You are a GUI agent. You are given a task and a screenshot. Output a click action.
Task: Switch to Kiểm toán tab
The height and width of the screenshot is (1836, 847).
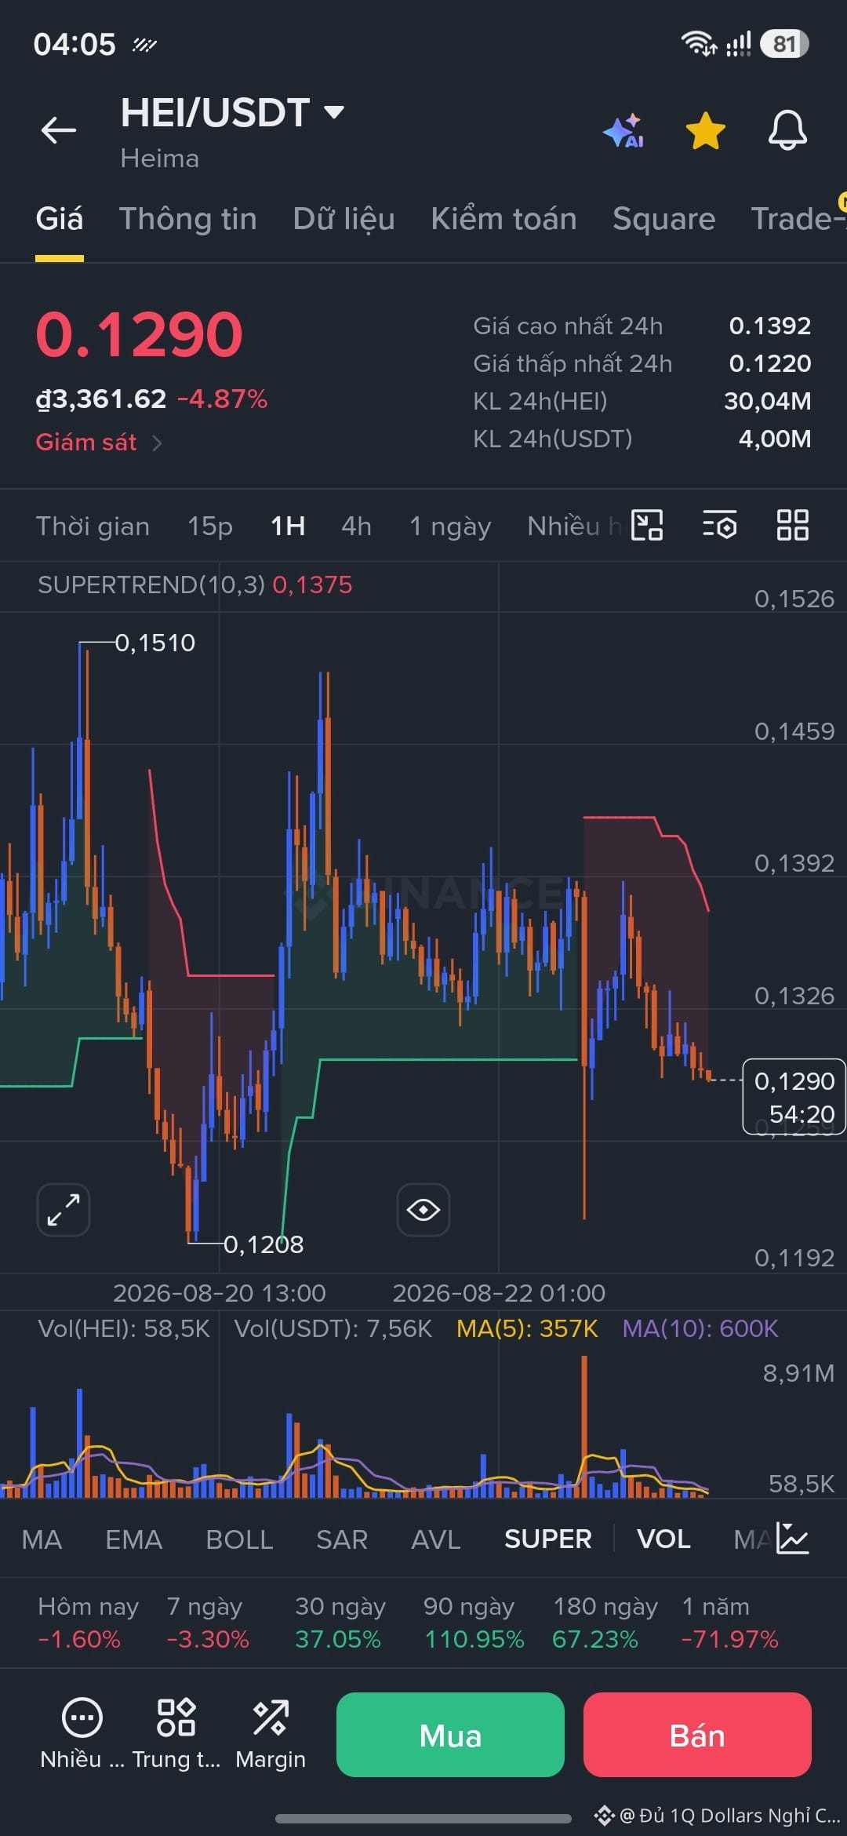[x=503, y=219]
